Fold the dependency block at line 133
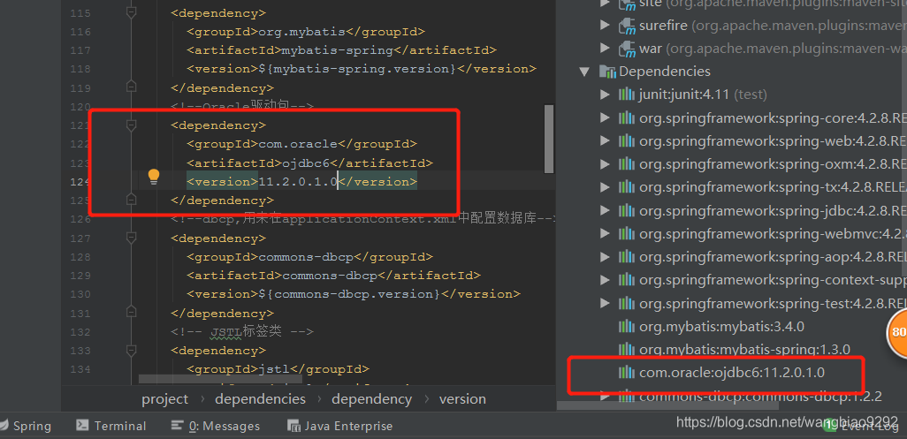 coord(132,350)
